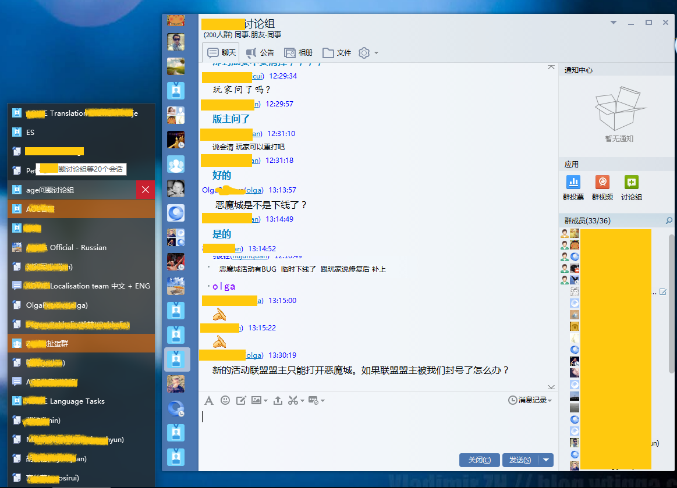Click the 消息记录 message history label
Image resolution: width=677 pixels, height=488 pixels.
533,400
